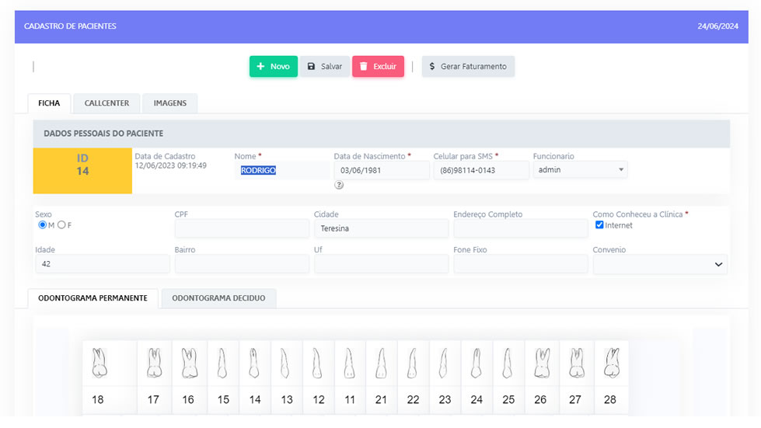Switch to the CALLCENTER tab

pyautogui.click(x=106, y=103)
